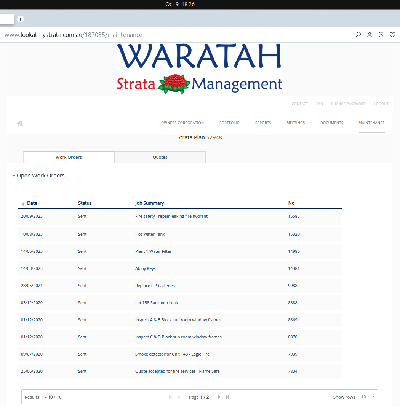
Task: Select 'Smoke detectorfor Unit 148 - Eagle Fire' row
Action: click(180, 354)
